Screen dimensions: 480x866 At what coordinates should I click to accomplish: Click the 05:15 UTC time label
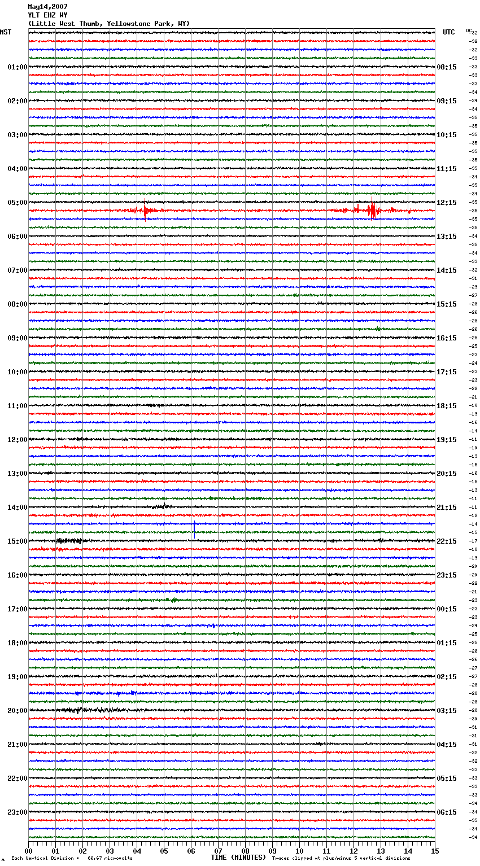(447, 778)
